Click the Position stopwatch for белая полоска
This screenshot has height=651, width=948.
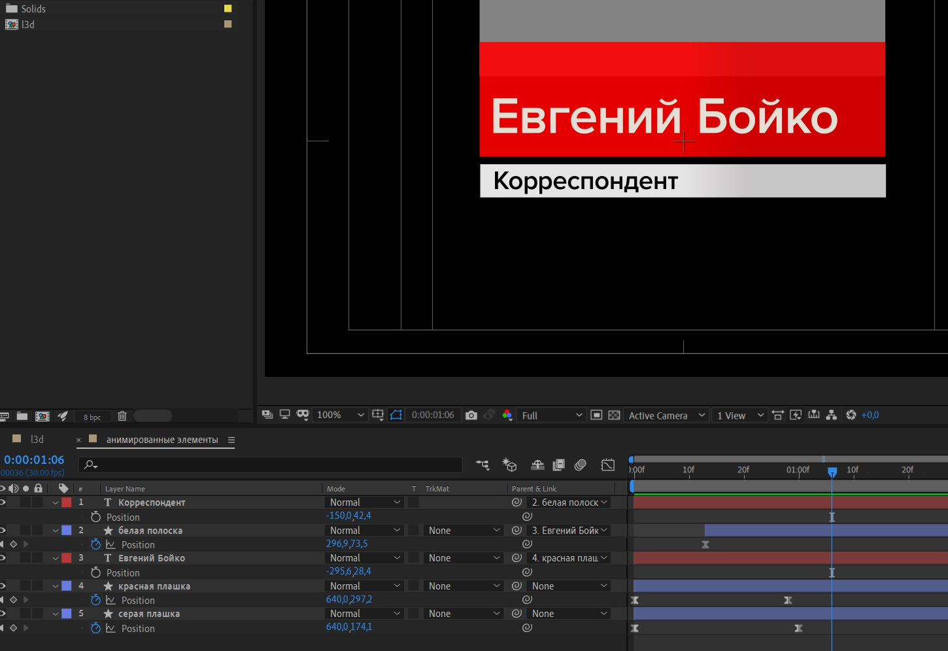point(95,544)
